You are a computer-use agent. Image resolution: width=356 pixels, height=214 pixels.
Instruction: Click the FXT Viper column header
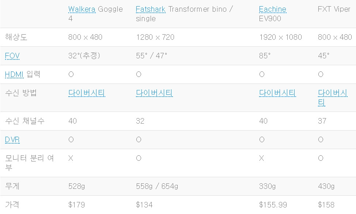(334, 9)
